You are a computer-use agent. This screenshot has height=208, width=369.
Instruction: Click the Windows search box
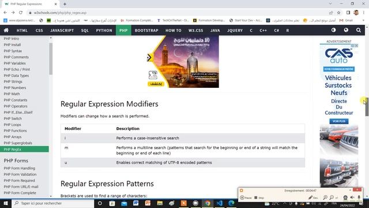[52, 203]
